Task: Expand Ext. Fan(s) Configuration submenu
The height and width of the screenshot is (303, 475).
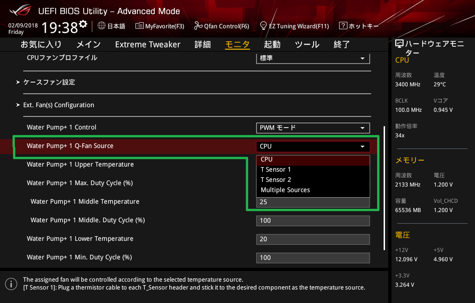Action: (58, 105)
